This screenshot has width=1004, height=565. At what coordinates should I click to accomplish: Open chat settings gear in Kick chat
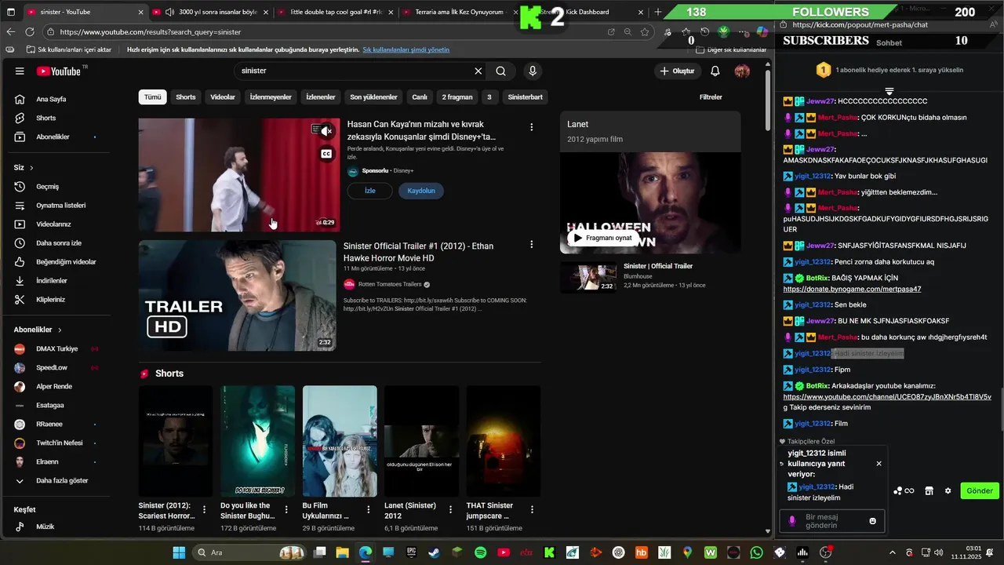[948, 491]
